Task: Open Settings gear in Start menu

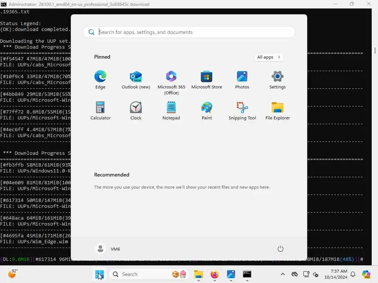Action: point(278,80)
